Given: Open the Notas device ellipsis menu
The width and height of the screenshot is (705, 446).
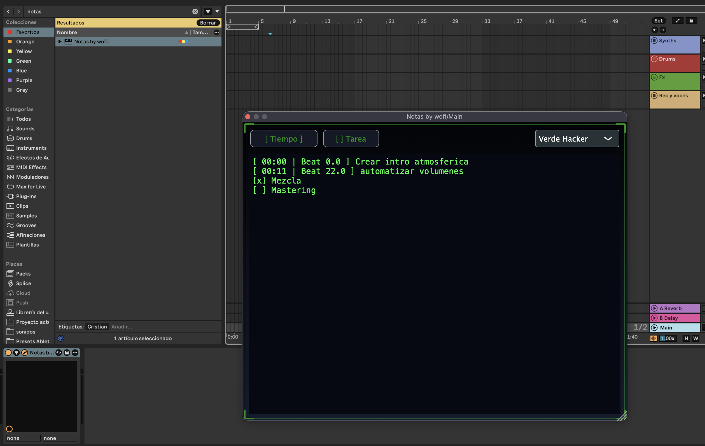Looking at the screenshot, I should pos(75,353).
